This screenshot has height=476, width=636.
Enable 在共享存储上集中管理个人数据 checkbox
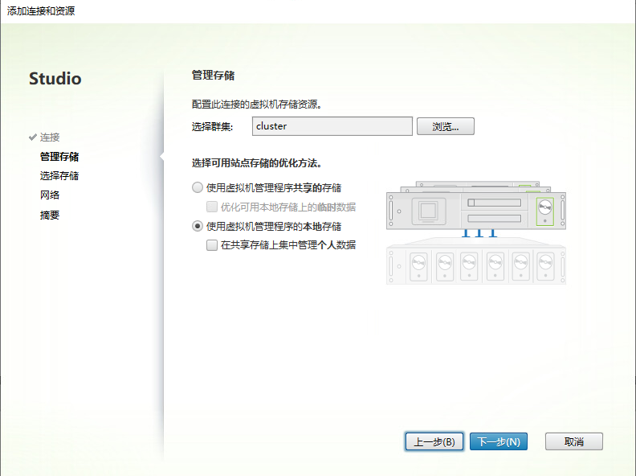click(212, 245)
